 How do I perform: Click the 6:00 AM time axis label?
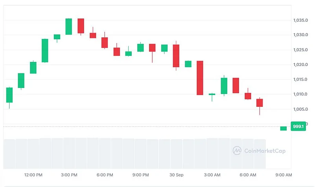[248, 174]
